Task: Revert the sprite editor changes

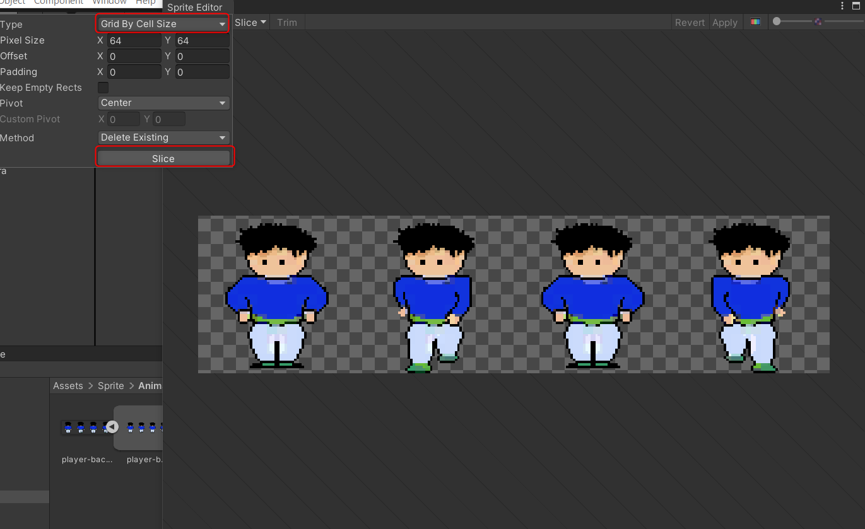Action: click(x=690, y=22)
